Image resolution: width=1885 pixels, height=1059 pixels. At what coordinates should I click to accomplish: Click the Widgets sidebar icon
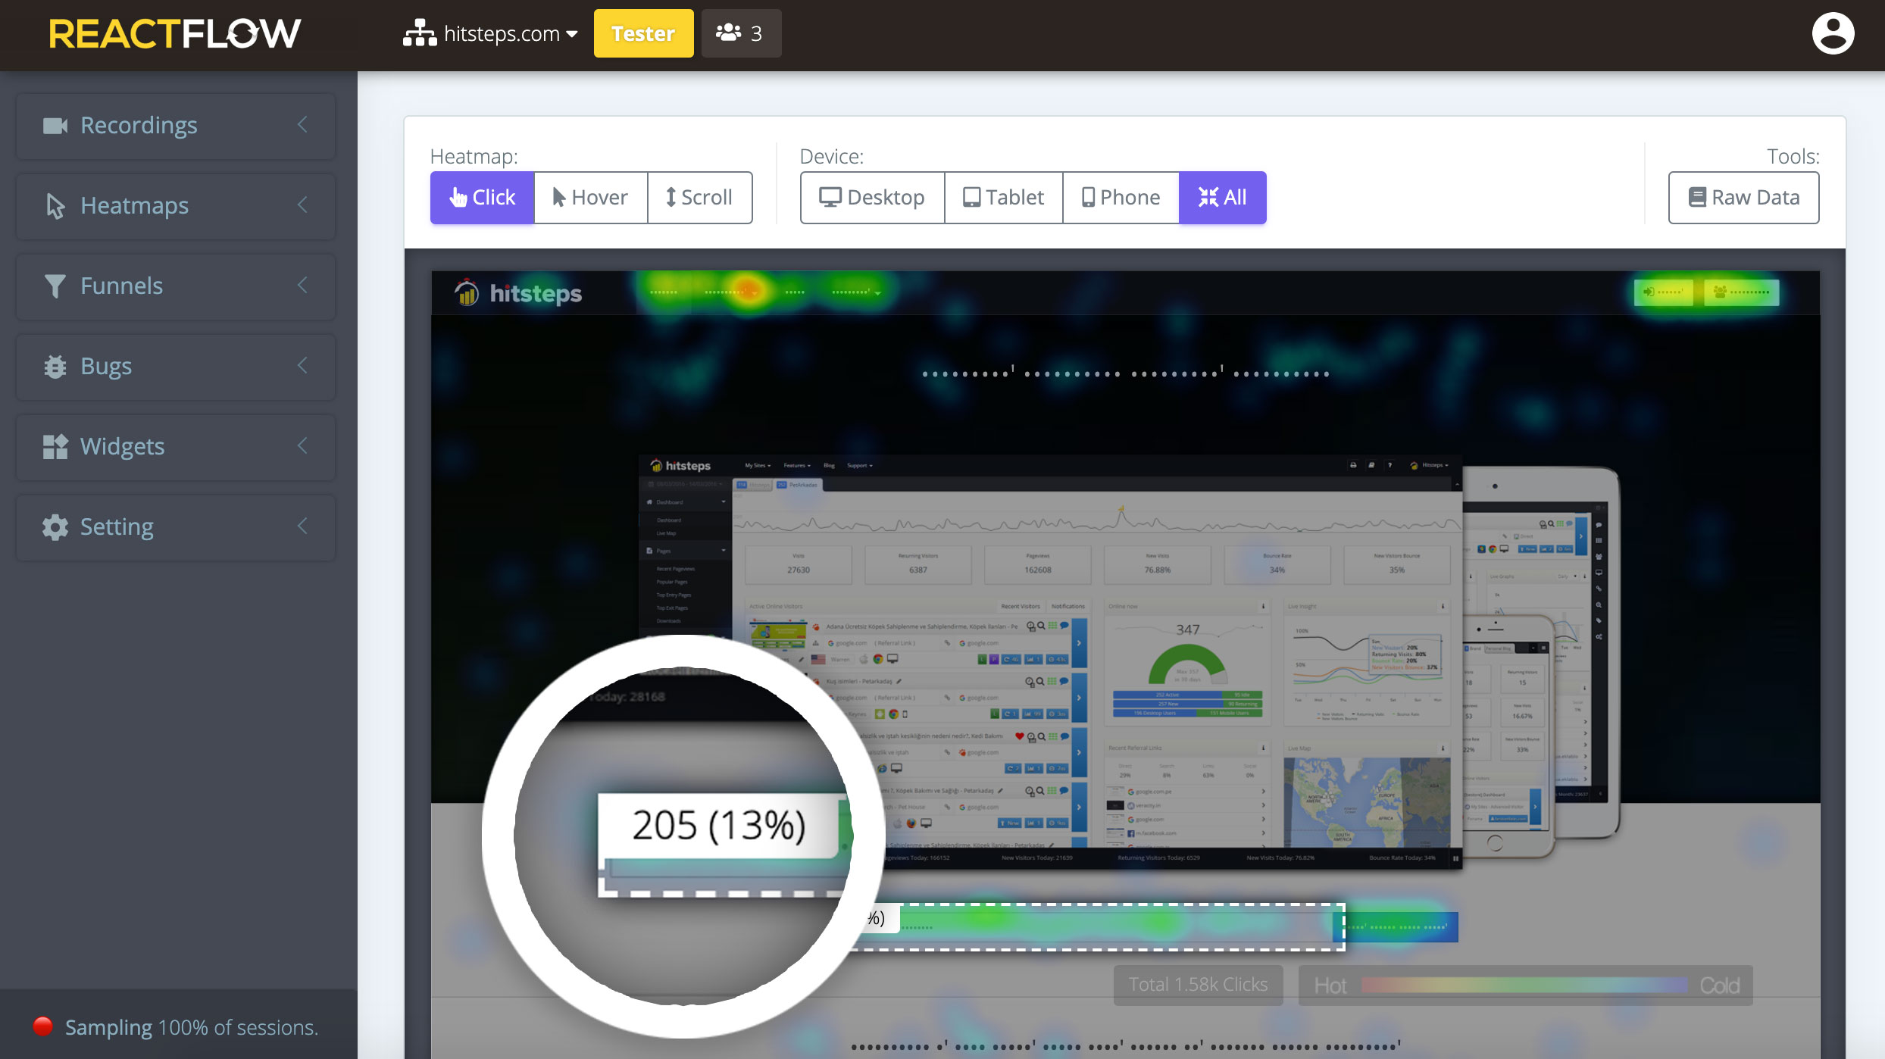click(x=53, y=447)
